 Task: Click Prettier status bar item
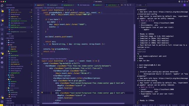click(x=182, y=105)
